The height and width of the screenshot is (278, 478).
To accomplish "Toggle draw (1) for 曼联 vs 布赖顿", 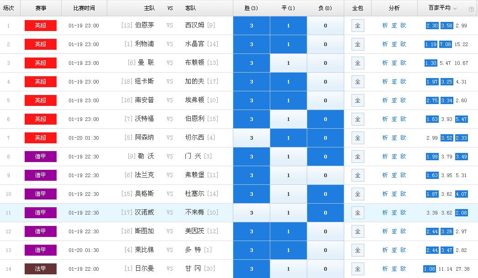I will click(289, 63).
